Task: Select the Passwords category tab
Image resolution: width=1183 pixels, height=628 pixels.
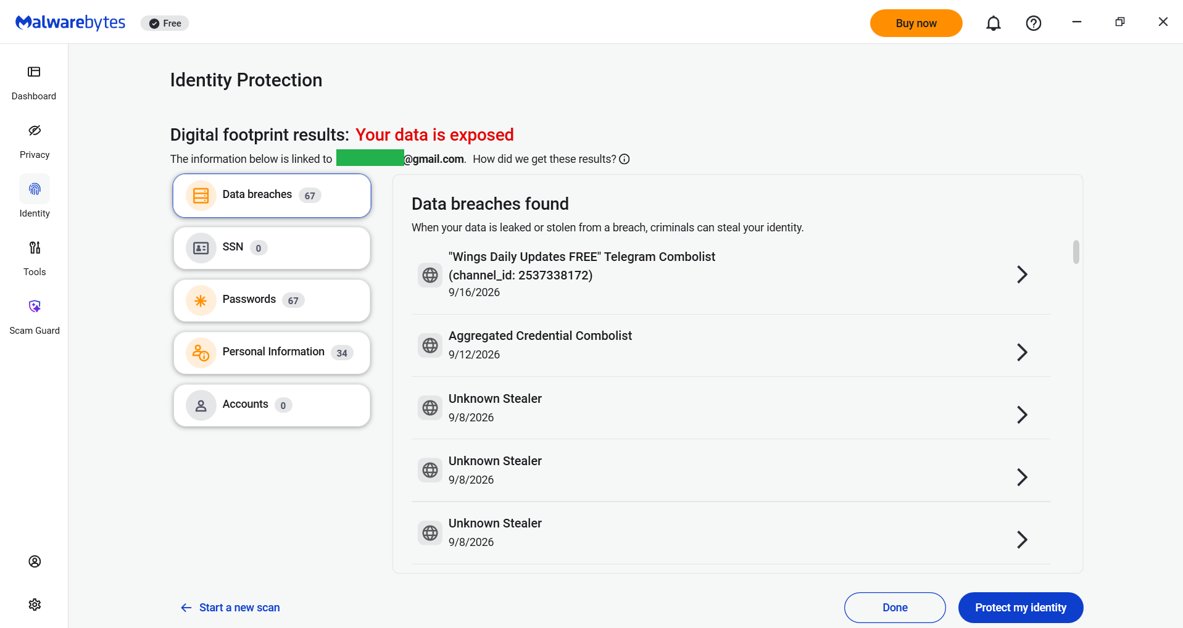Action: [272, 300]
